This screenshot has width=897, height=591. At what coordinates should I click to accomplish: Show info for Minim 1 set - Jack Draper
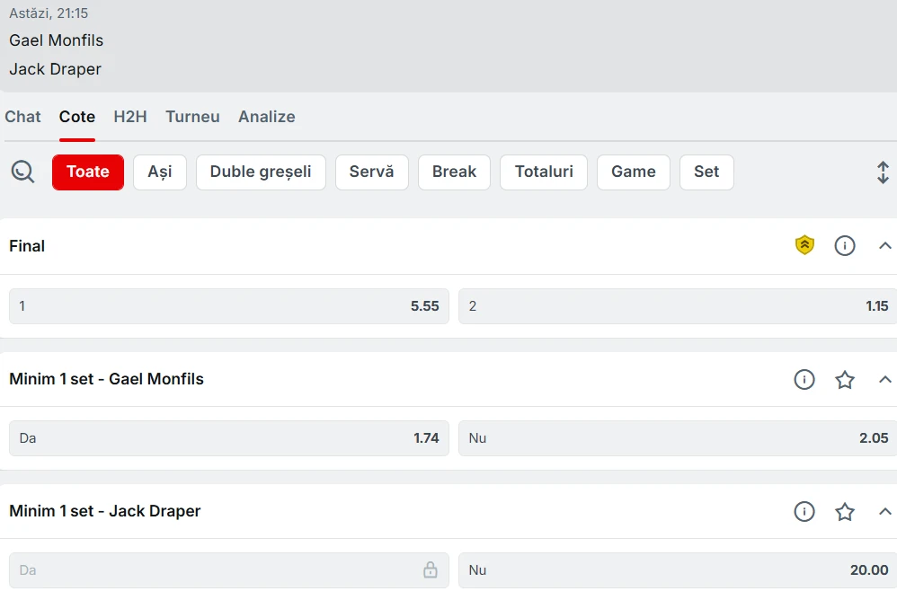click(804, 512)
